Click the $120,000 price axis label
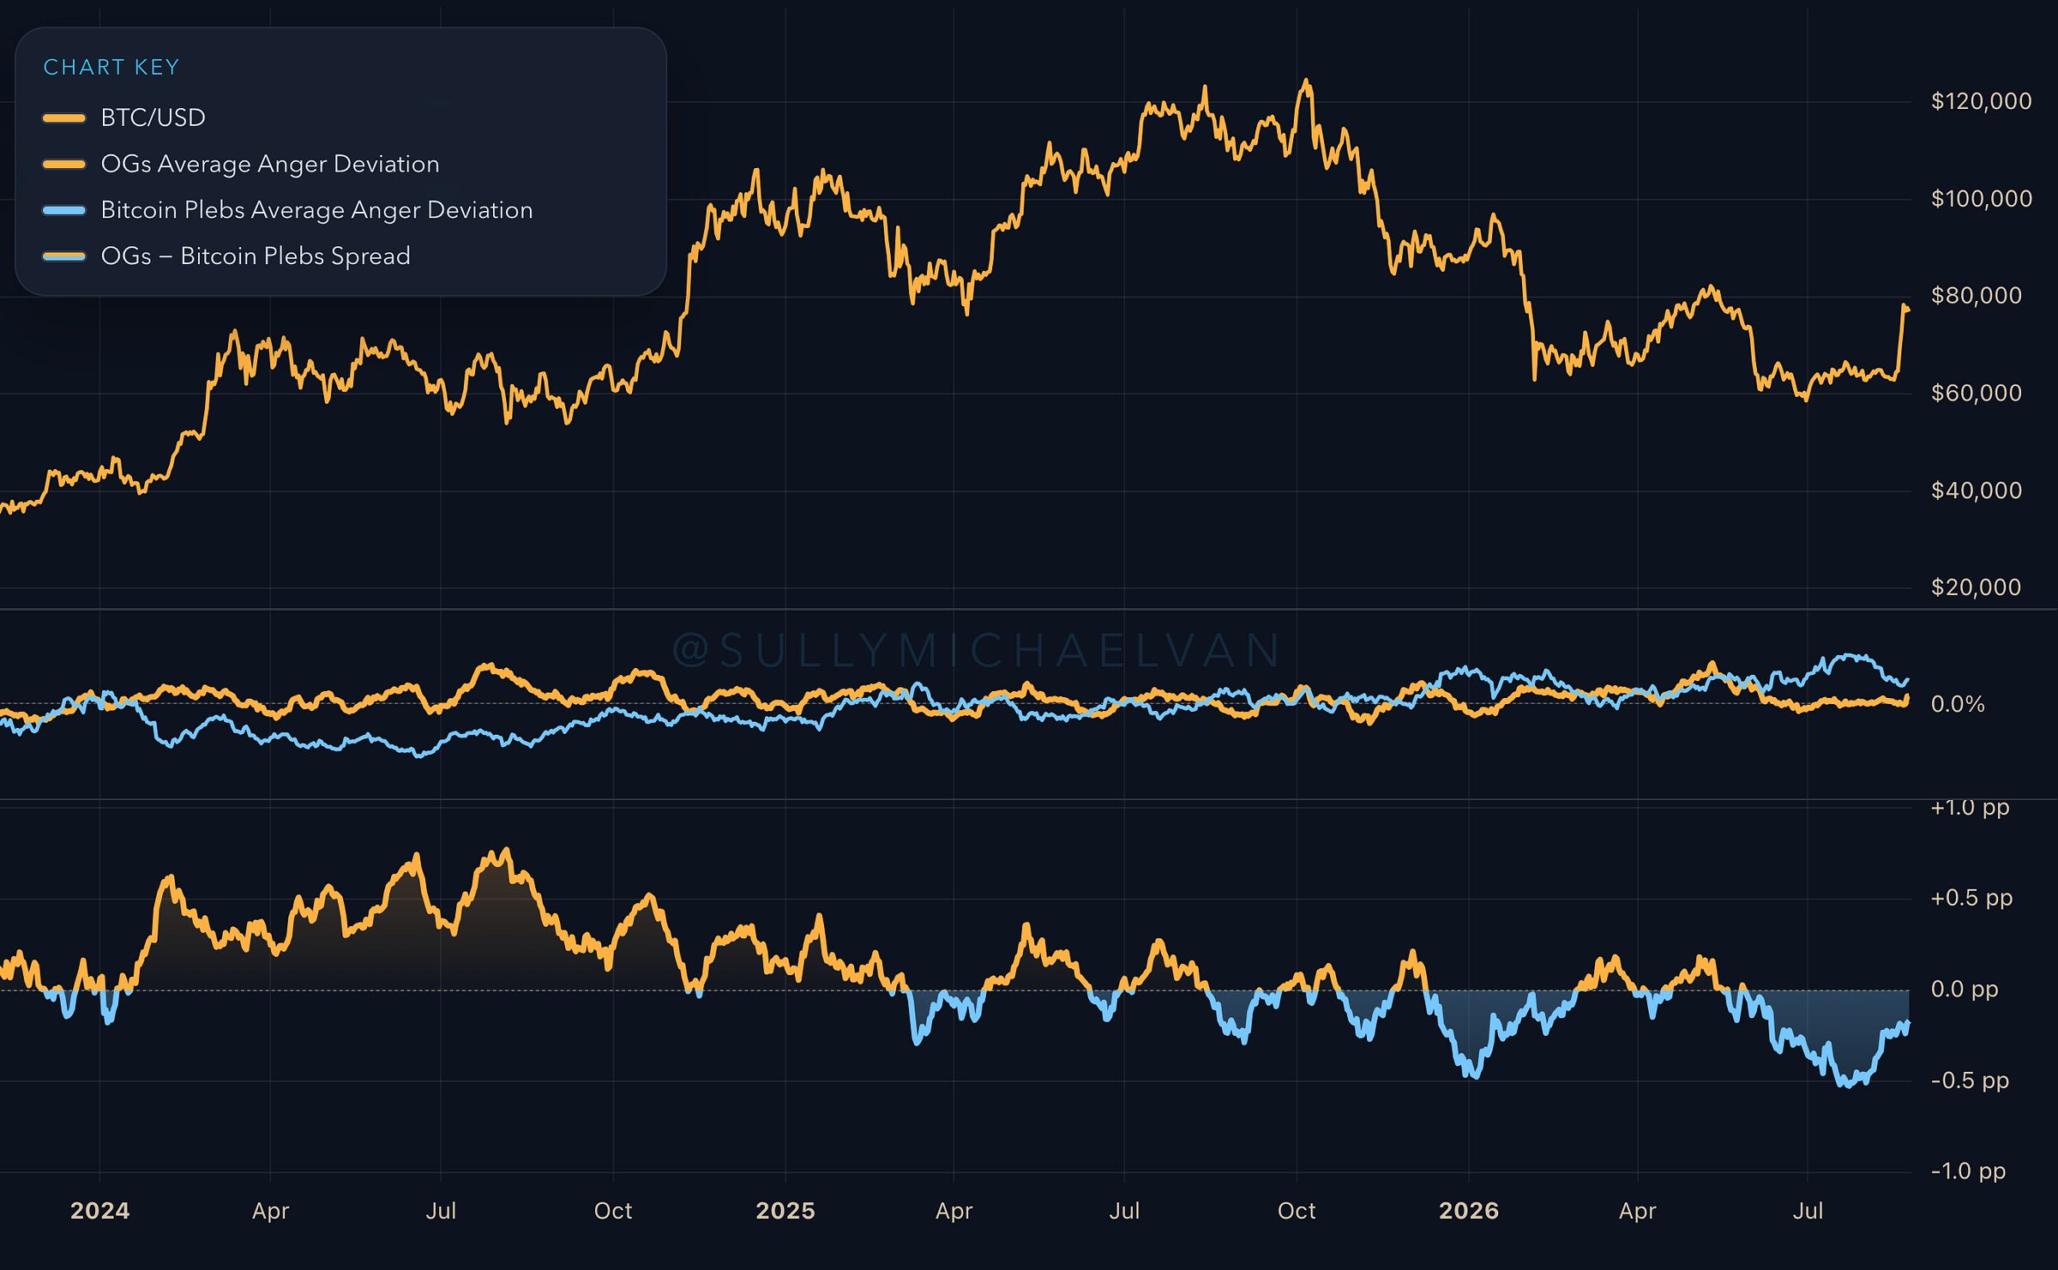The image size is (2058, 1270). point(1981,101)
